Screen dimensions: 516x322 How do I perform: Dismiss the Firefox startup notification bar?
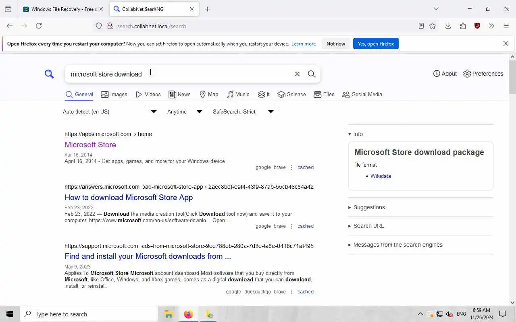point(506,43)
